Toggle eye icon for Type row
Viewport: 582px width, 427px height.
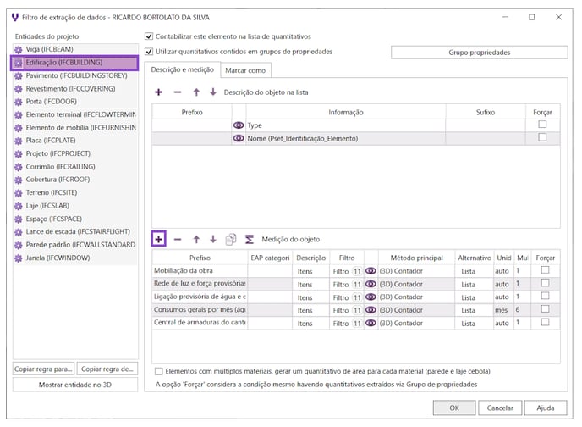click(x=239, y=125)
